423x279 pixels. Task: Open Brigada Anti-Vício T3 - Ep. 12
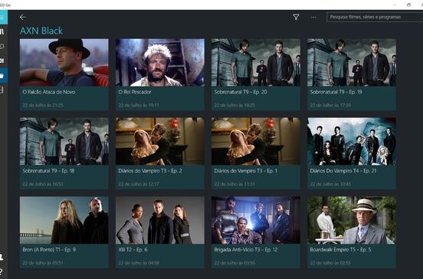(x=256, y=232)
